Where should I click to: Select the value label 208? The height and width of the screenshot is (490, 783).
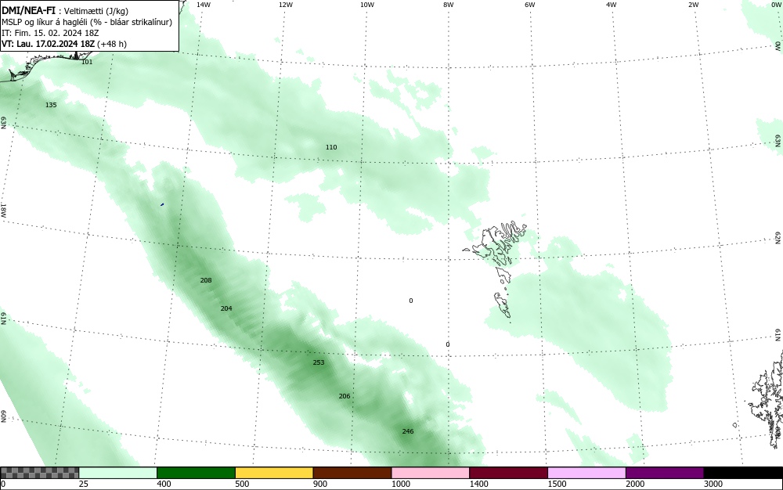pos(206,280)
